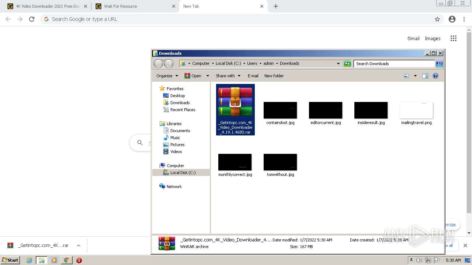This screenshot has height=265, width=472.
Task: Expand download item options chevron
Action: (x=78, y=245)
